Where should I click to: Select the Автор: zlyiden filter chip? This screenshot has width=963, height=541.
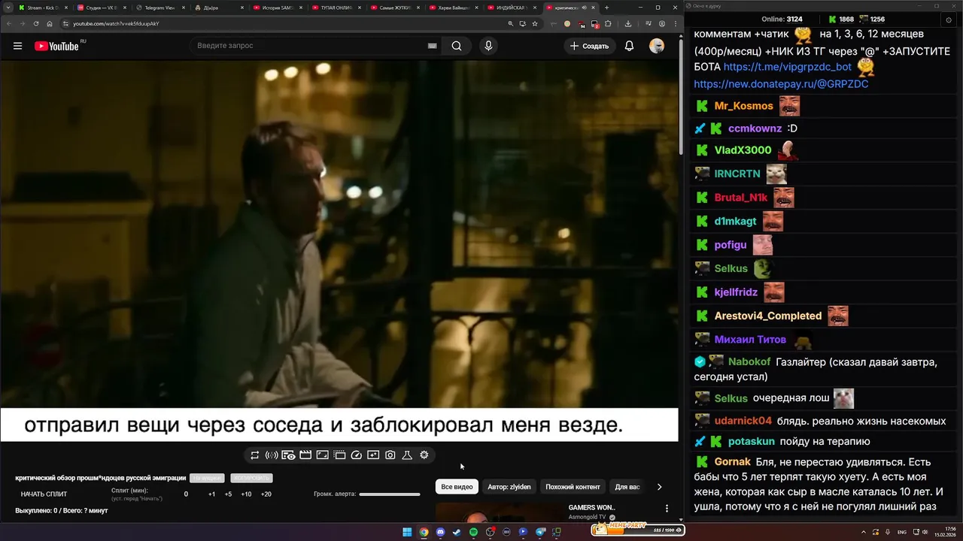[509, 487]
